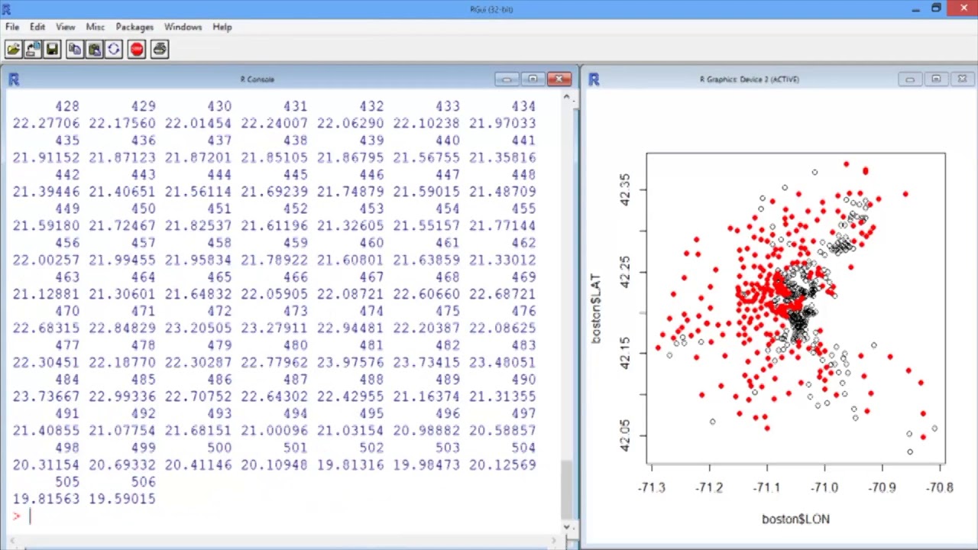Image resolution: width=978 pixels, height=550 pixels.
Task: Click the console horizontal scrollbar right arrow
Action: click(555, 541)
